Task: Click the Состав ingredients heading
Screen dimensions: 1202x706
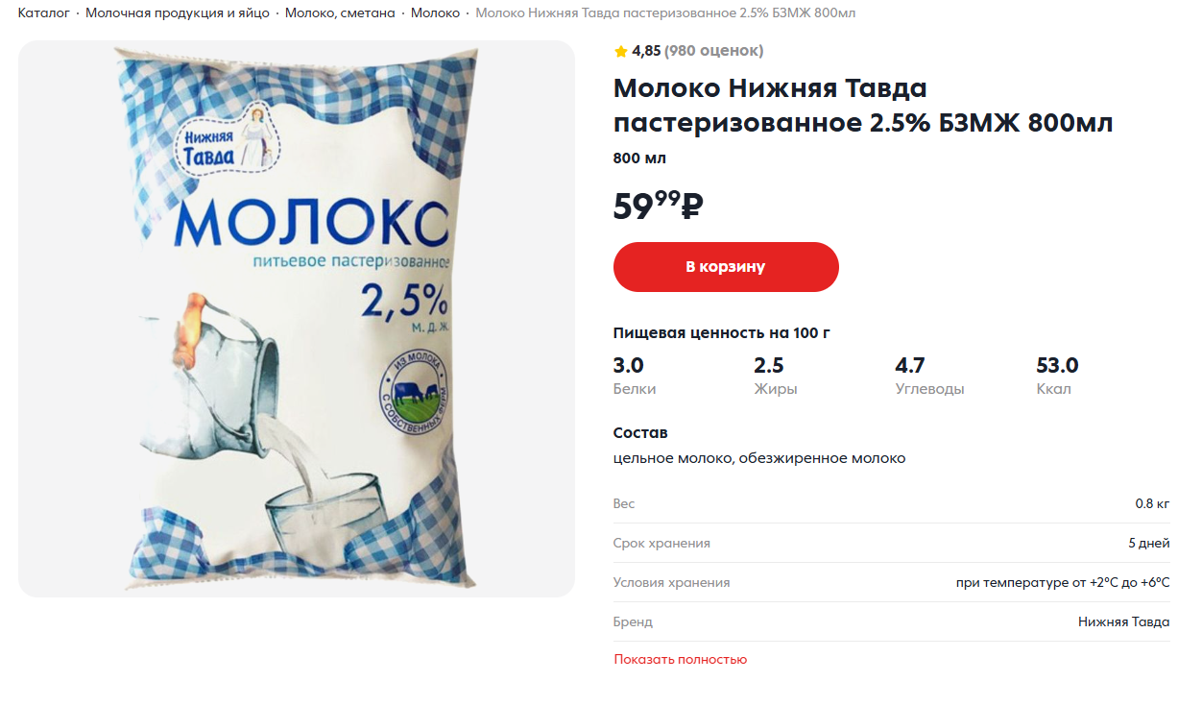Action: (x=640, y=433)
